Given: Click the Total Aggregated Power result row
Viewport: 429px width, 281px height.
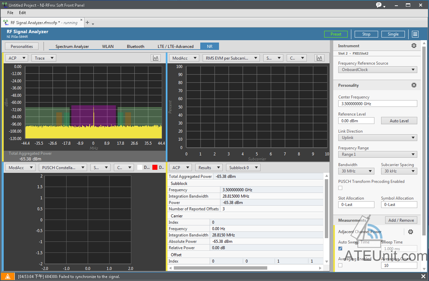Looking at the screenshot, I should click(246, 177).
